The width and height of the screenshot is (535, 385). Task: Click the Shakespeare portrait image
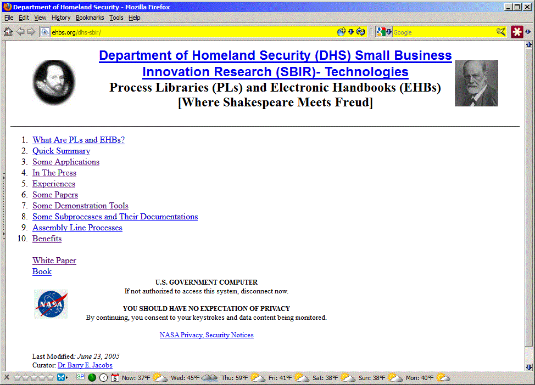[x=54, y=82]
